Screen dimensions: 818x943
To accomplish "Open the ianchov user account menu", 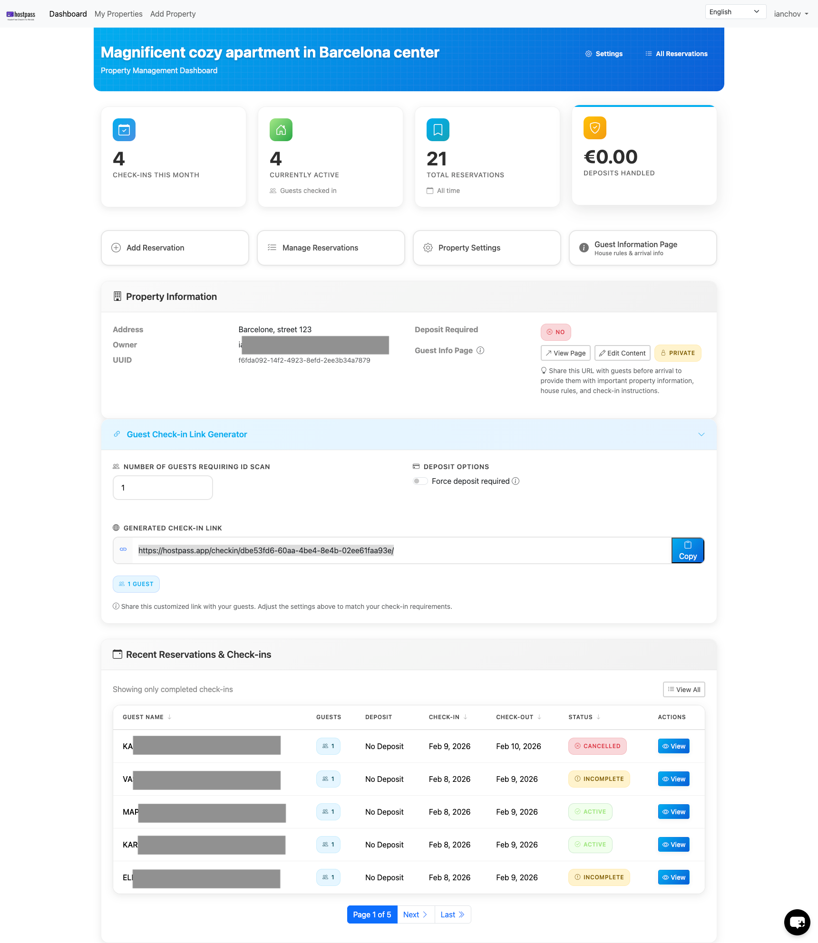I will pos(791,14).
